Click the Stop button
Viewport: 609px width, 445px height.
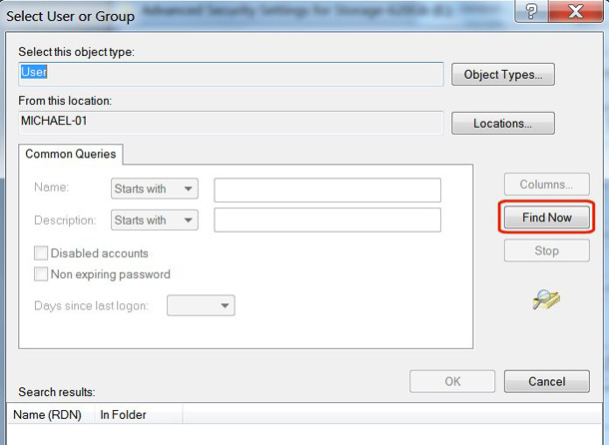click(547, 250)
